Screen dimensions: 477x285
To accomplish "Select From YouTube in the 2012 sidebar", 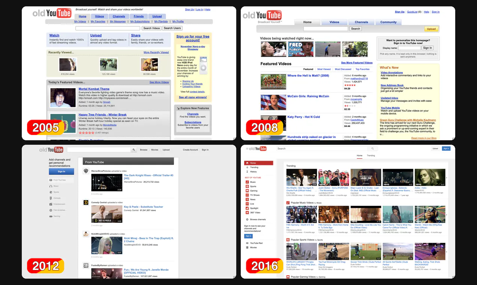I will click(x=61, y=180).
